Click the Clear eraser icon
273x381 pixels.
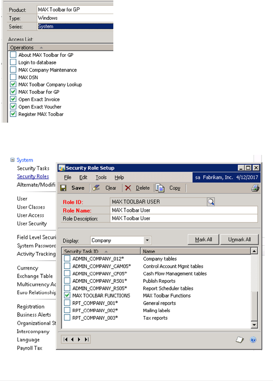[96, 188]
